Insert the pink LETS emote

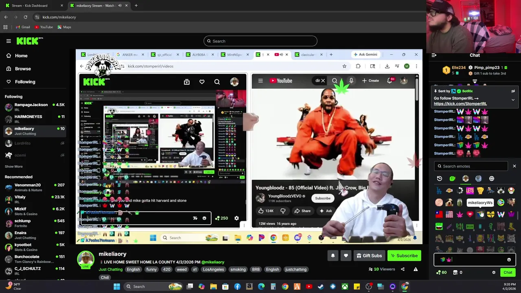pyautogui.click(x=470, y=190)
